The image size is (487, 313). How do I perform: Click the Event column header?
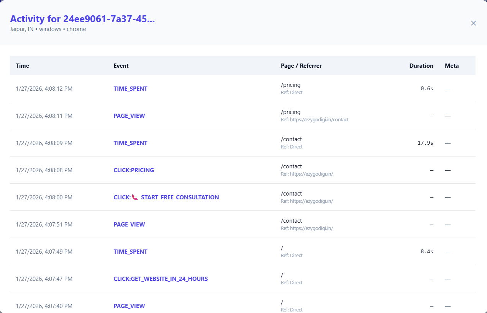click(x=121, y=65)
